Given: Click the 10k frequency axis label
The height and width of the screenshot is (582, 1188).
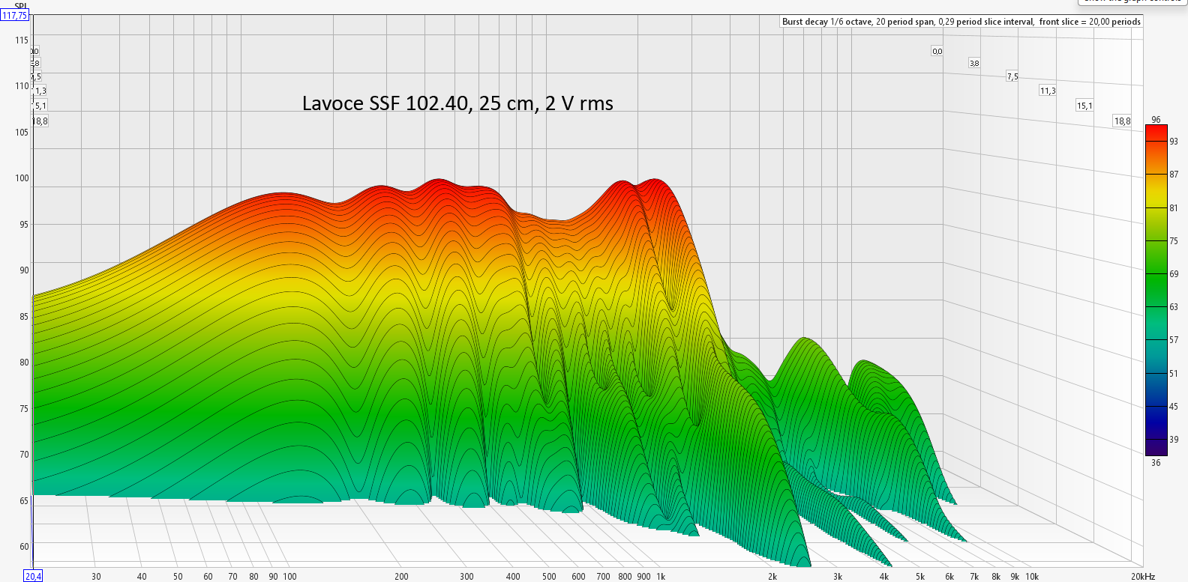Looking at the screenshot, I should coord(1032,576).
